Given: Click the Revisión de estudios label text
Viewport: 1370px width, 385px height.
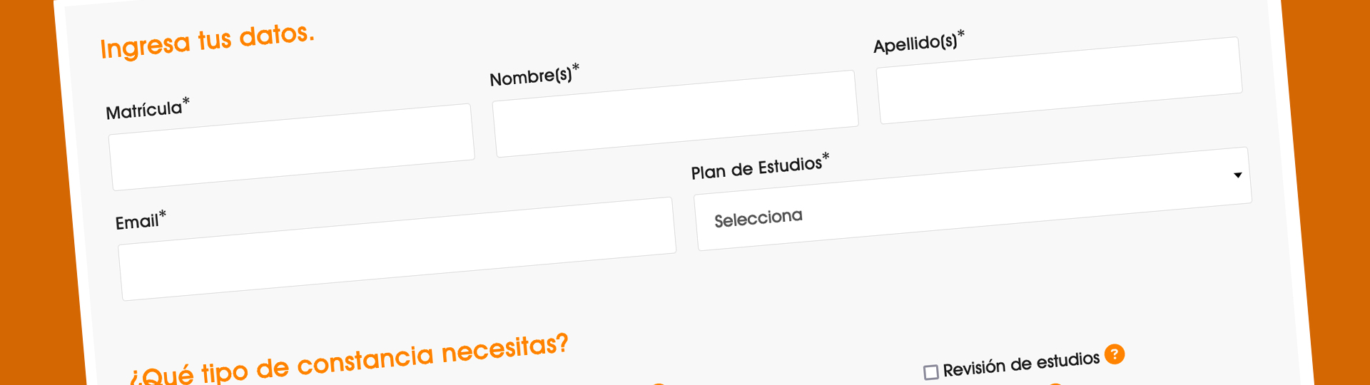Looking at the screenshot, I should pyautogui.click(x=1021, y=364).
